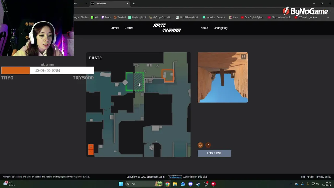
Task: Open Discord from the taskbar
Action: pyautogui.click(x=190, y=184)
